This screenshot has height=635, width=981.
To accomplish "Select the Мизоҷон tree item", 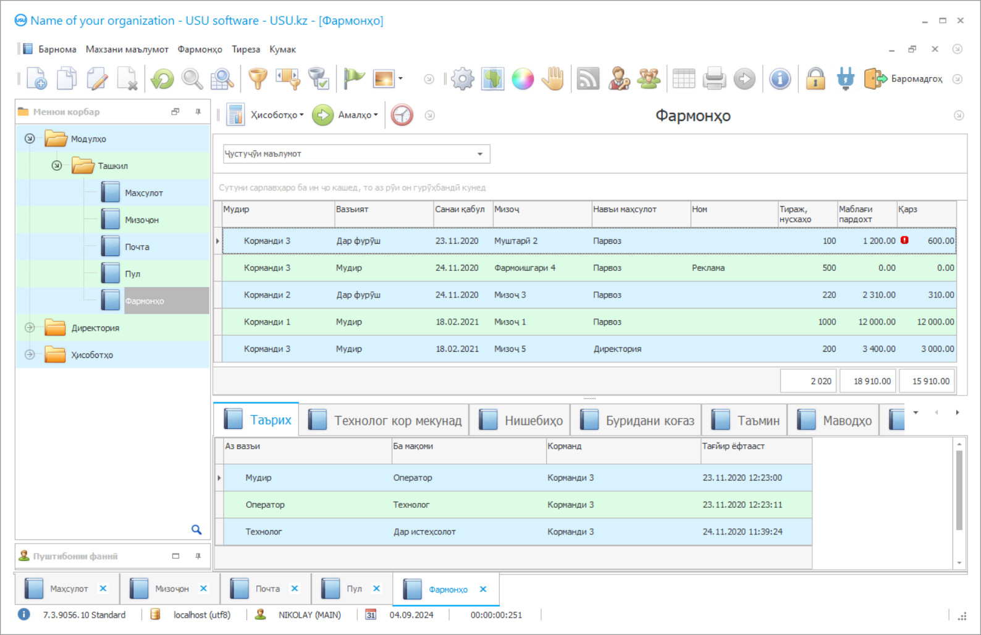I will pos(141,220).
